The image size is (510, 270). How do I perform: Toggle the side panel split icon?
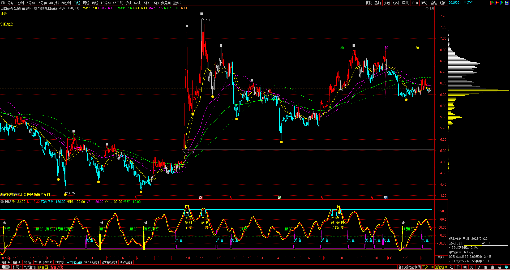(432, 8)
